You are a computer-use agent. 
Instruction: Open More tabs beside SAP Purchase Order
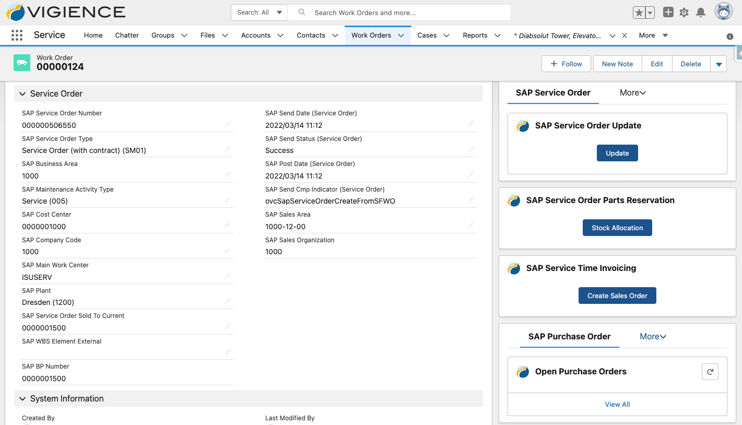[x=653, y=337]
